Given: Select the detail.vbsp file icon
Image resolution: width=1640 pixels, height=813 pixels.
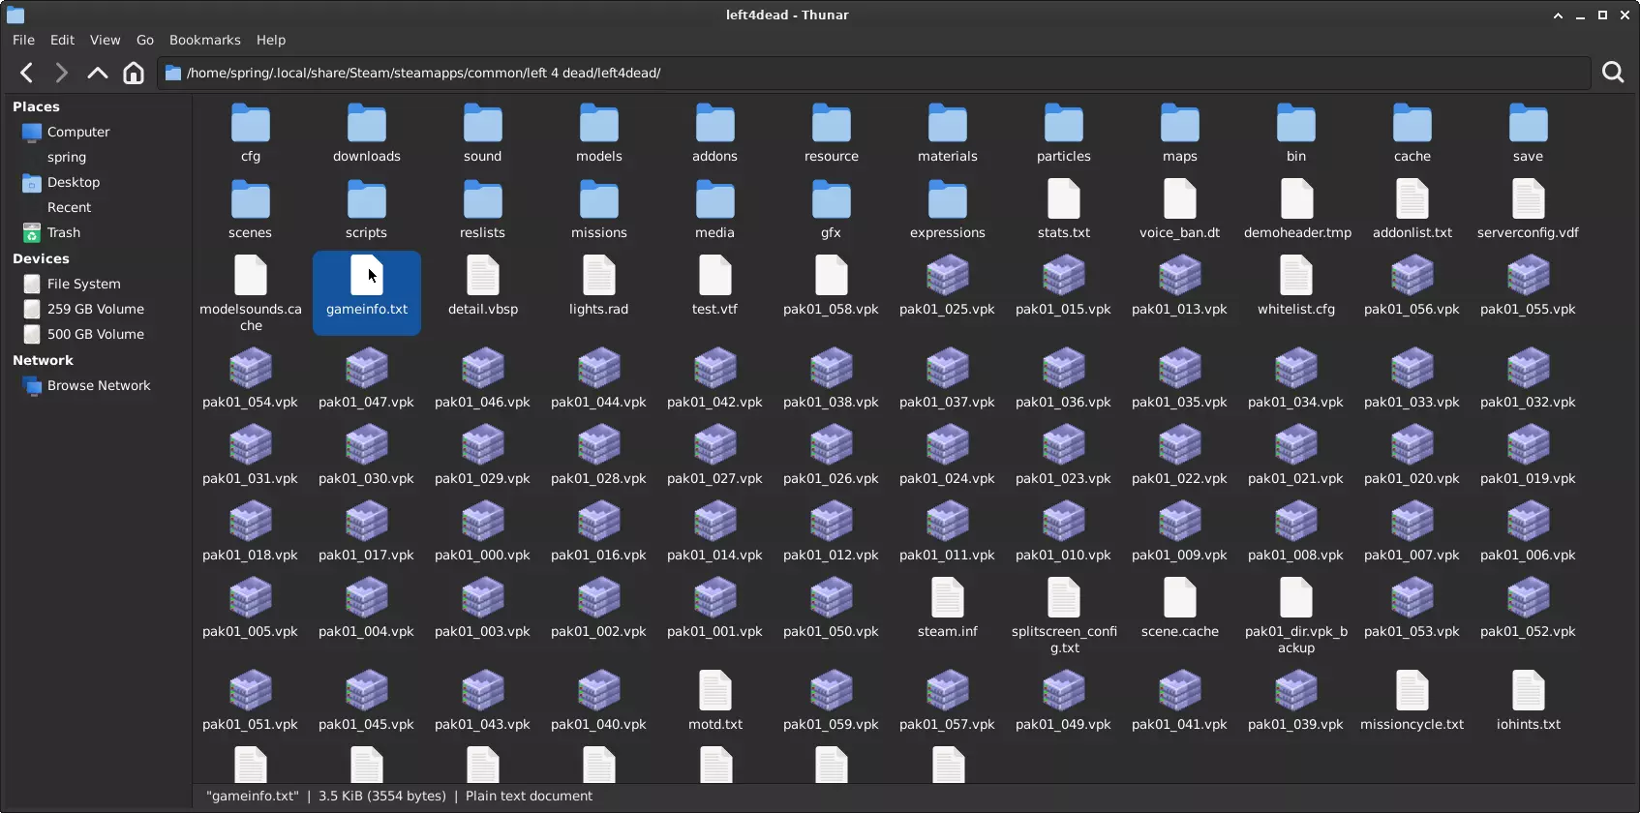Looking at the screenshot, I should 483,276.
